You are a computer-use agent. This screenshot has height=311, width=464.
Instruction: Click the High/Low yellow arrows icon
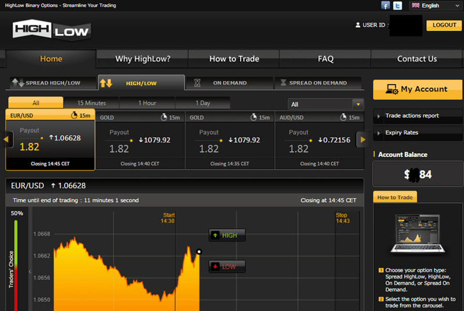click(x=106, y=83)
